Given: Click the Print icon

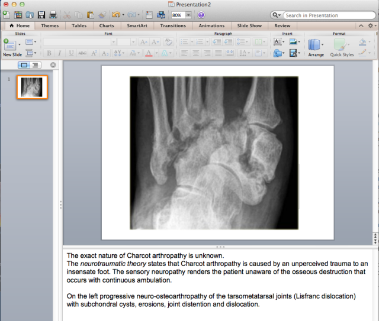Looking at the screenshot, I should coord(53,15).
